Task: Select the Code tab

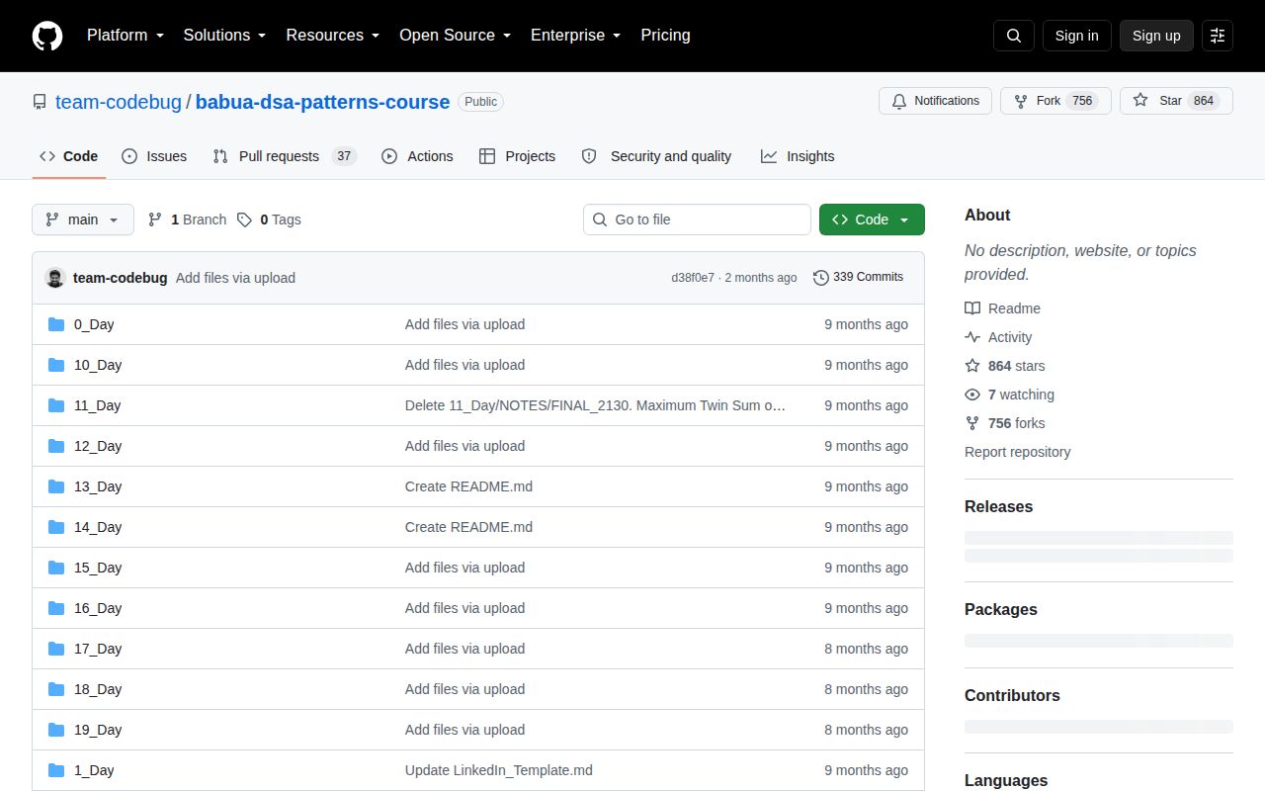Action: (69, 156)
